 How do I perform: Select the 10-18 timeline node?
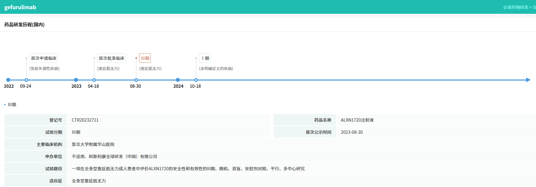196,80
